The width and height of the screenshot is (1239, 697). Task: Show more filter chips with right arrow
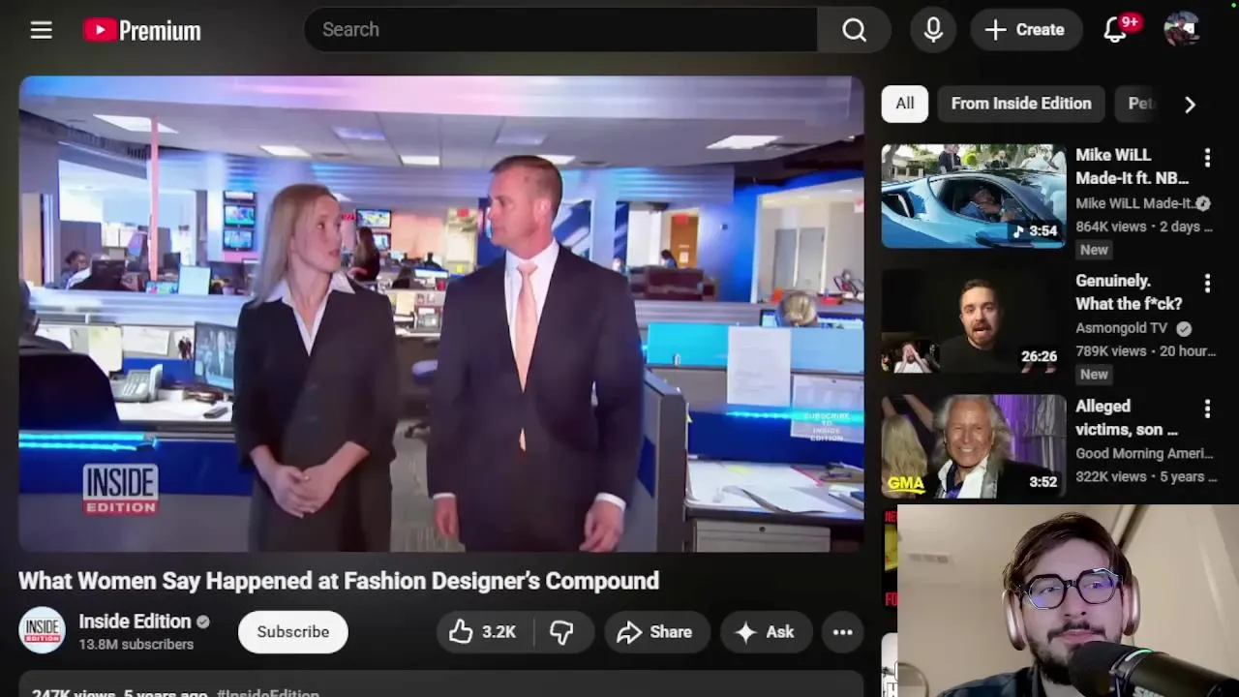[x=1190, y=105]
